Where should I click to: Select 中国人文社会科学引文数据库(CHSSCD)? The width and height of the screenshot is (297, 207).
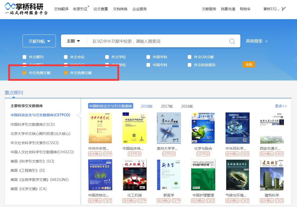[42, 152]
